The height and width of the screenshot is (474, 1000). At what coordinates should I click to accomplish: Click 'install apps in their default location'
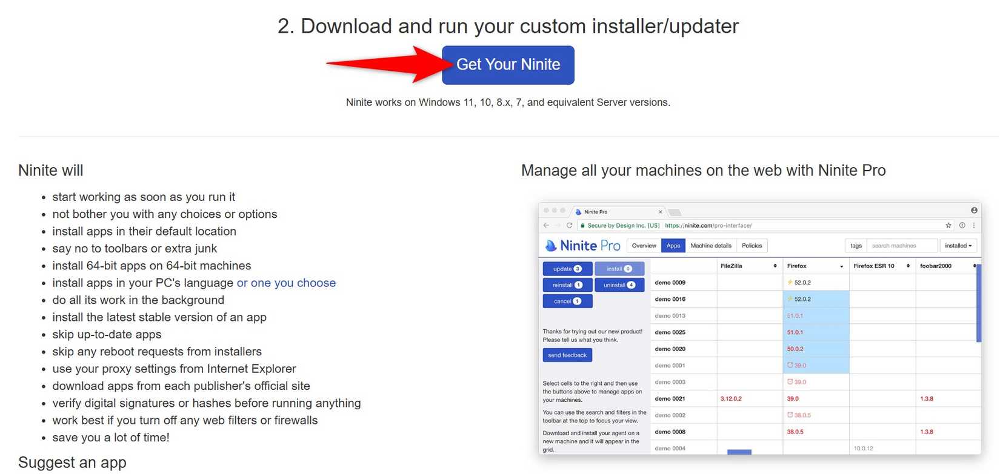click(144, 231)
